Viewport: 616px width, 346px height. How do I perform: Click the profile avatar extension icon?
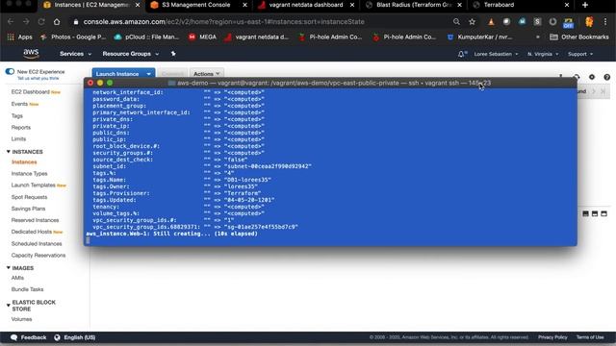[x=589, y=21]
